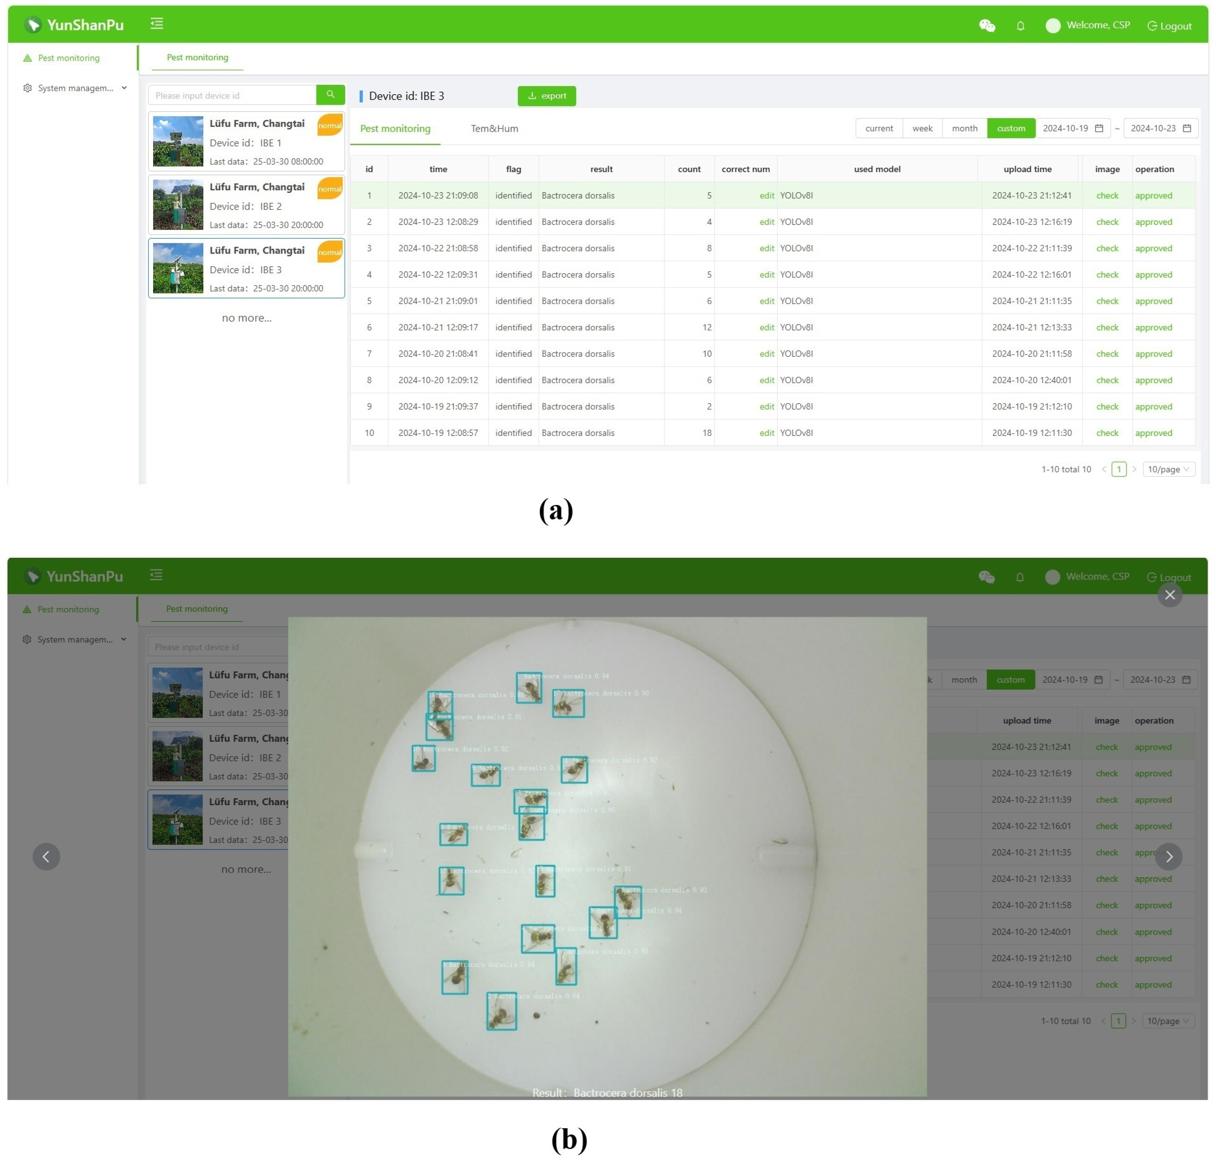Viewport: 1216px width, 1161px height.
Task: Open notifications bell in top header
Action: (1020, 26)
